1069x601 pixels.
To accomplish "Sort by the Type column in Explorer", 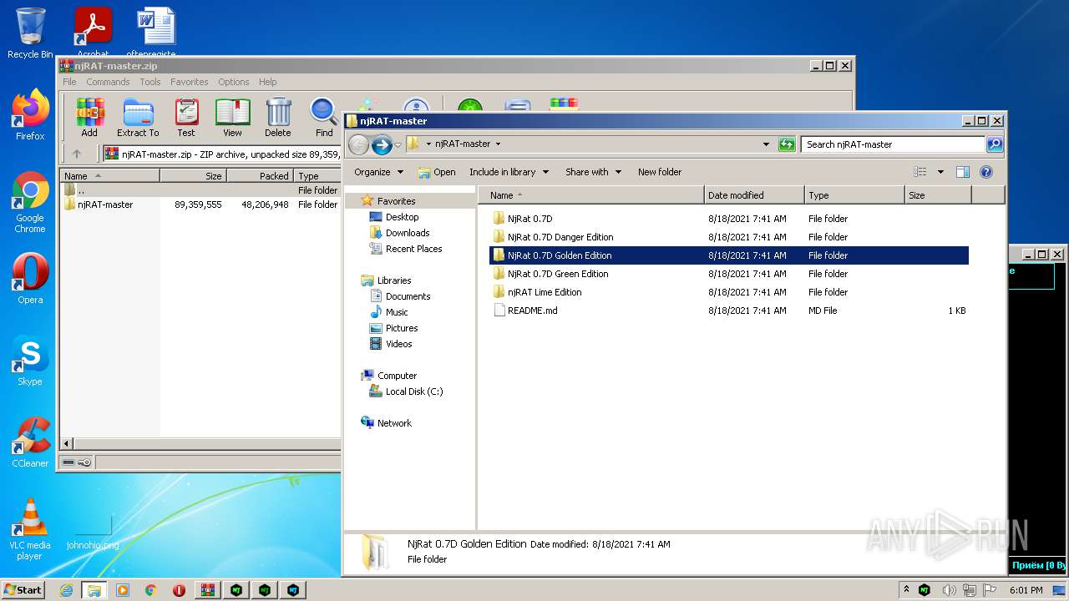I will (x=855, y=195).
